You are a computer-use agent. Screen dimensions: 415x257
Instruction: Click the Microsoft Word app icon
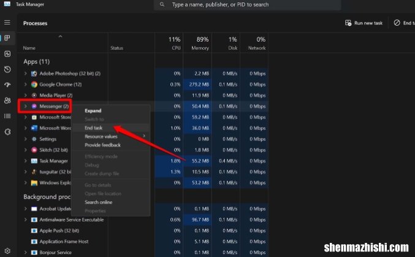tap(34, 128)
